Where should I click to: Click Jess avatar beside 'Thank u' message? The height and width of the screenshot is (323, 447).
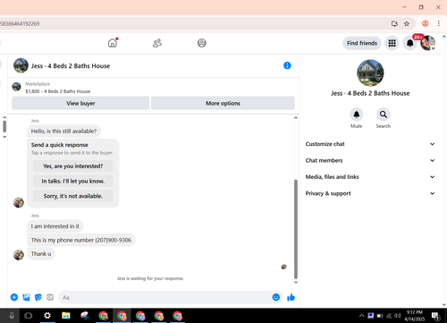click(x=19, y=255)
